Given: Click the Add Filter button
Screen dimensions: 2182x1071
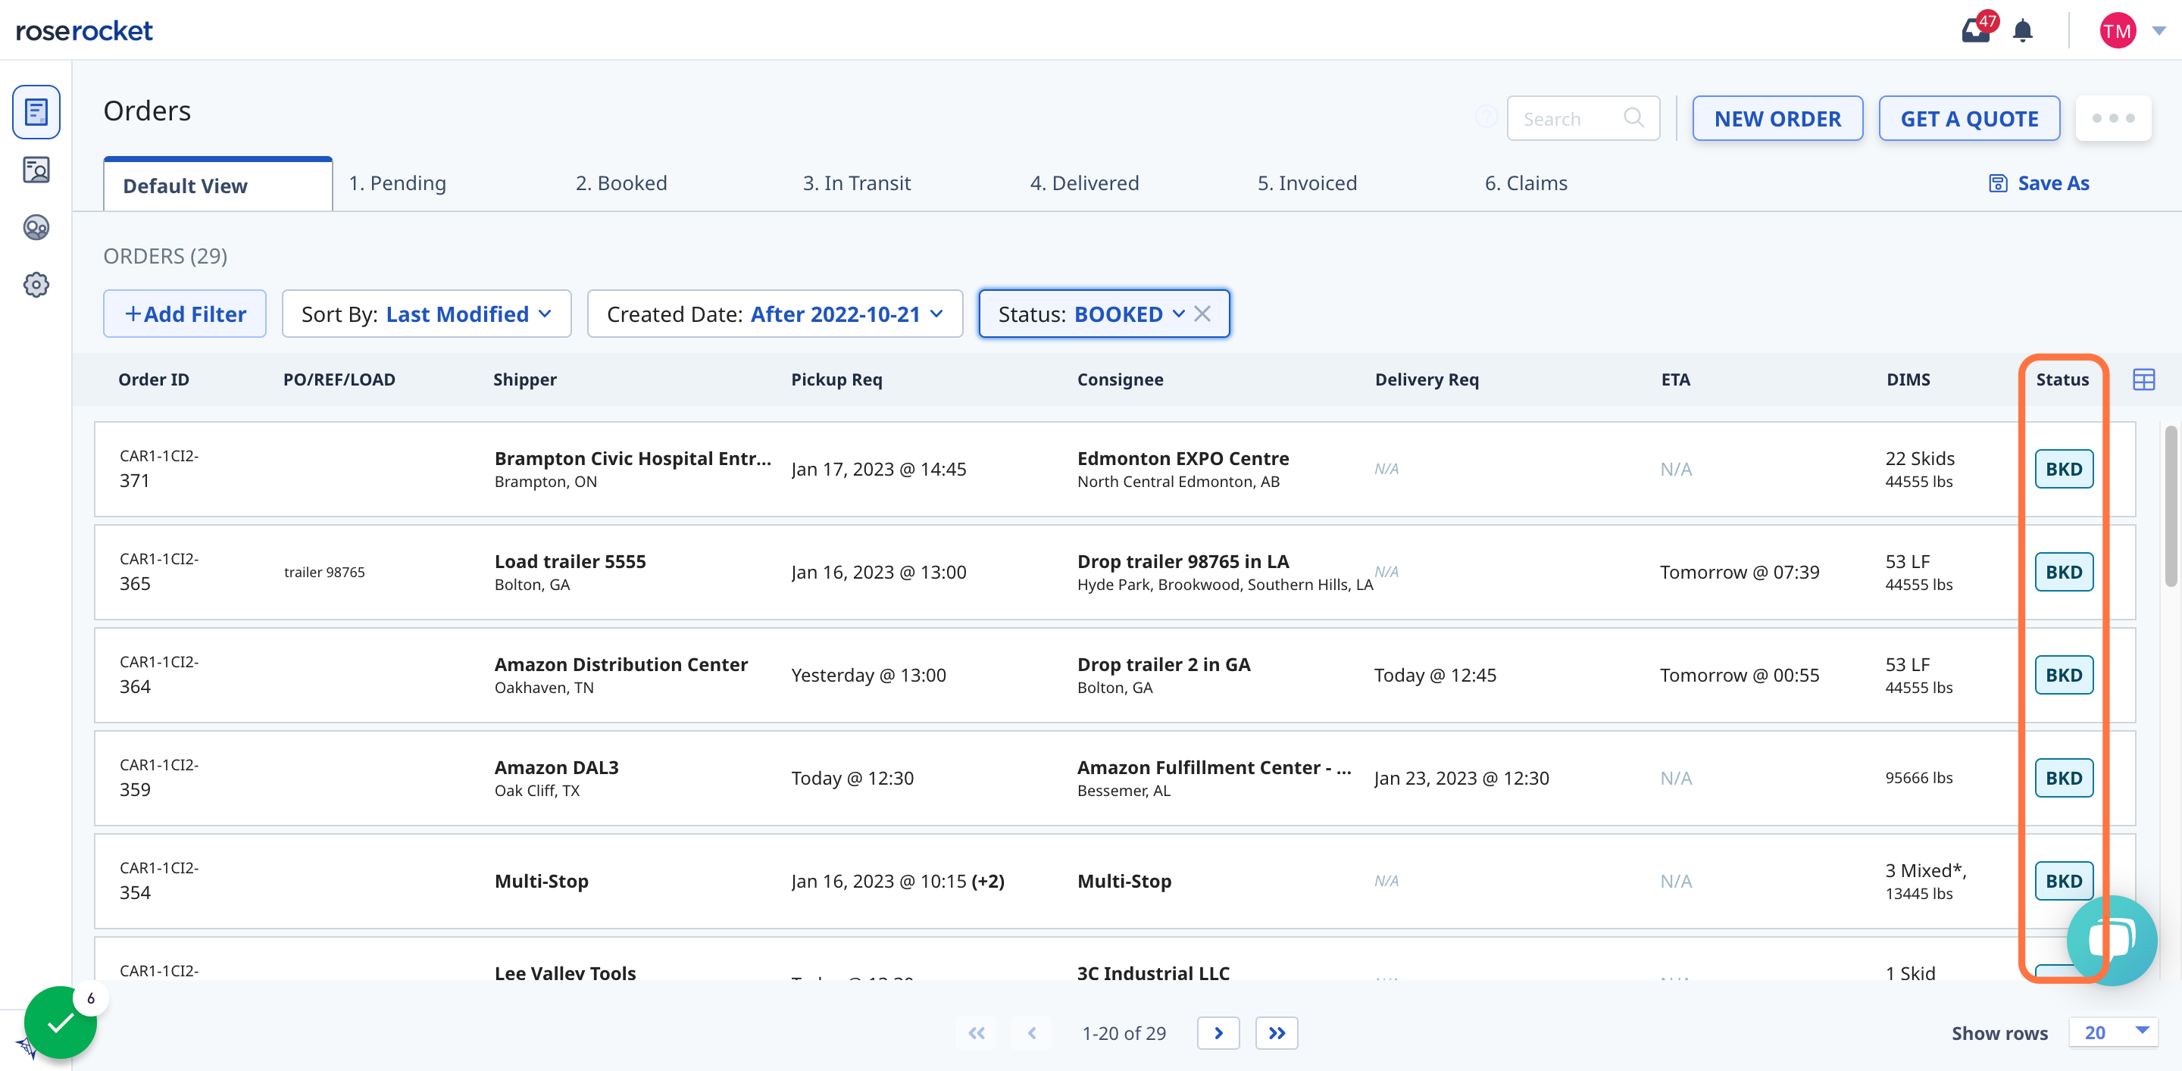Looking at the screenshot, I should (x=185, y=314).
